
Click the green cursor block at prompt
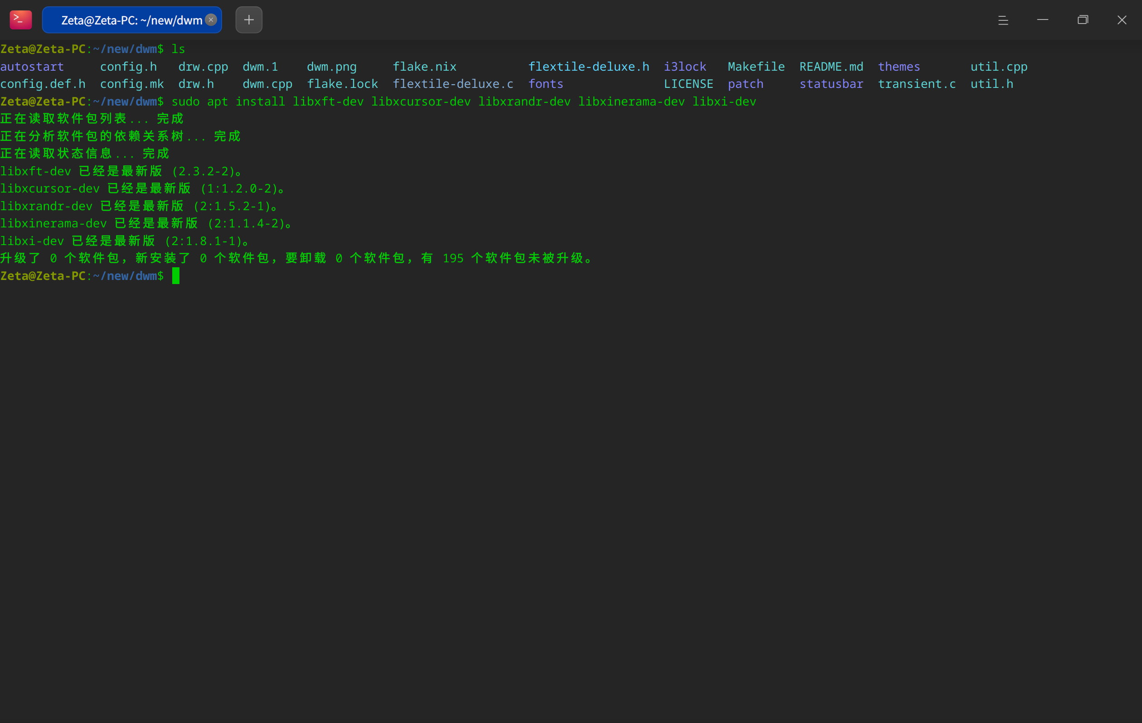tap(176, 276)
